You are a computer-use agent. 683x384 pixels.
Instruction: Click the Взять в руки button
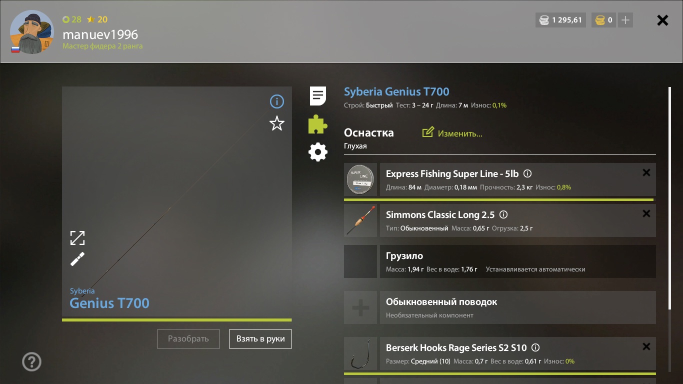[260, 339]
